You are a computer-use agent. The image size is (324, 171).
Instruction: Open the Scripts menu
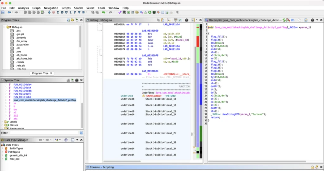point(66,8)
